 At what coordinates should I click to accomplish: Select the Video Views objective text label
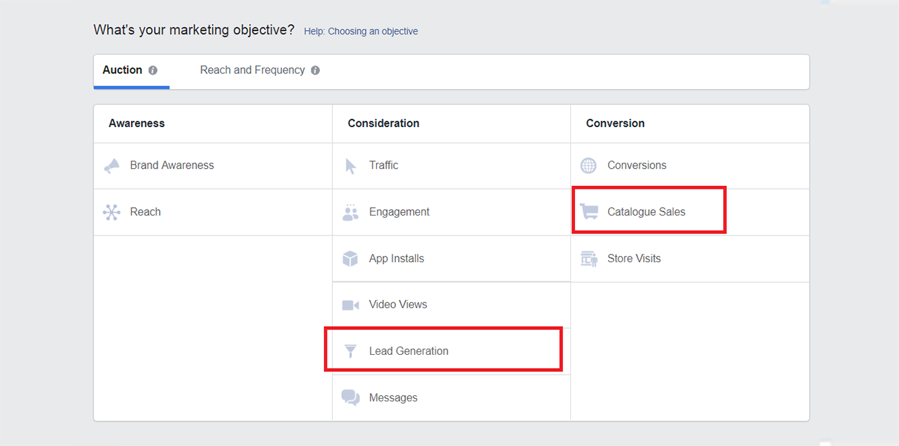pyautogui.click(x=397, y=305)
